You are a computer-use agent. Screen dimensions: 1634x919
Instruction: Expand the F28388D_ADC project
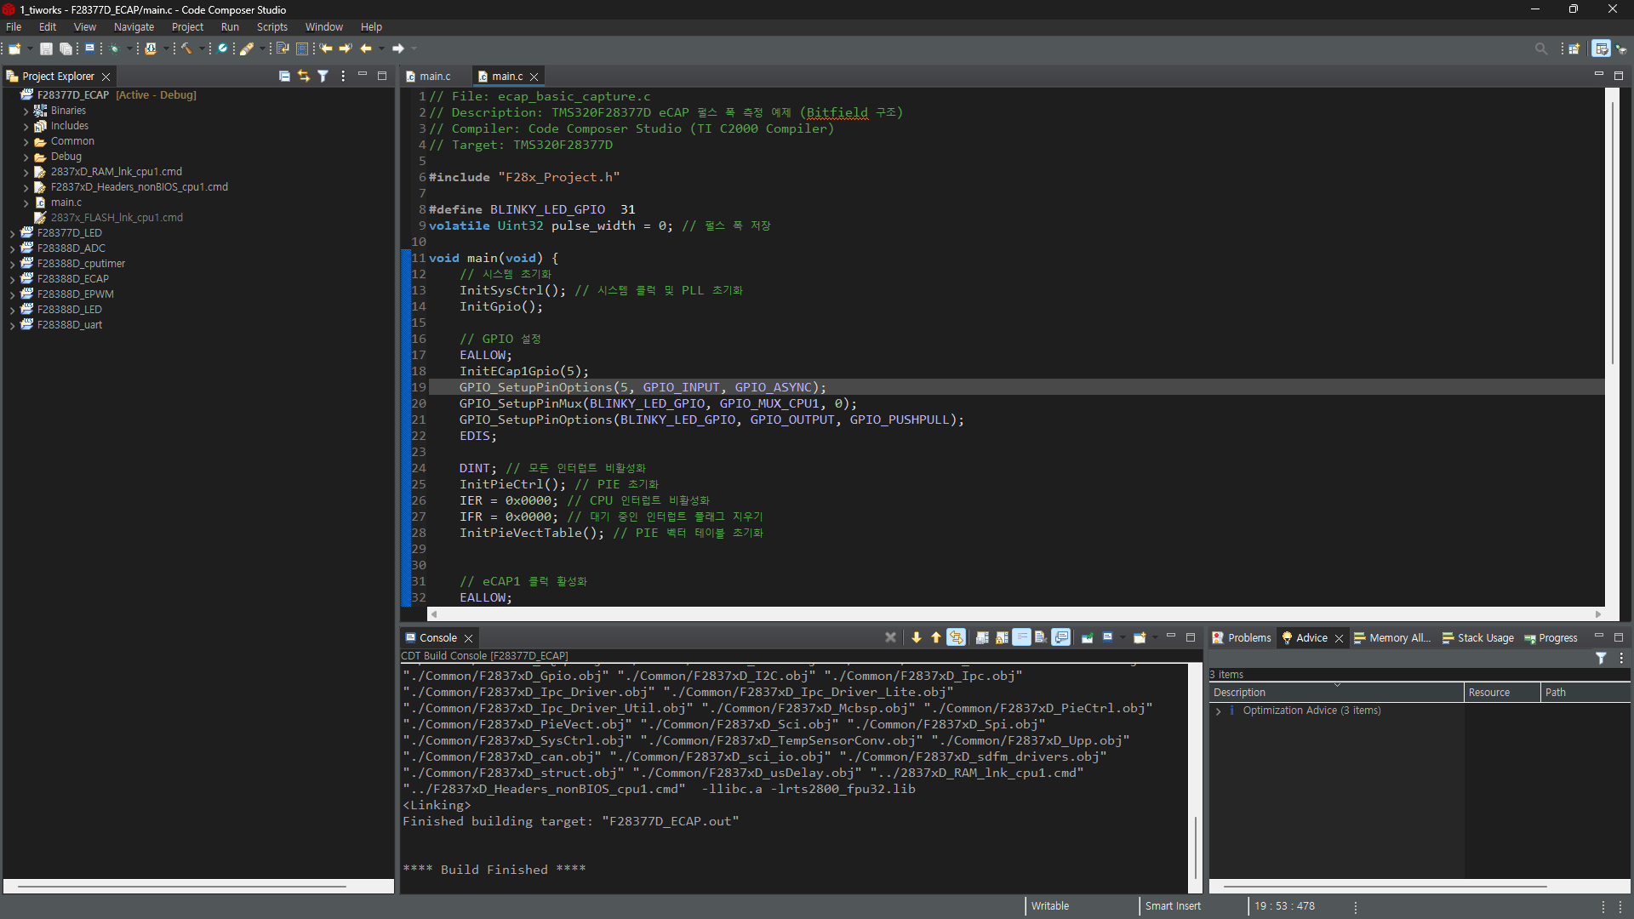pyautogui.click(x=12, y=248)
